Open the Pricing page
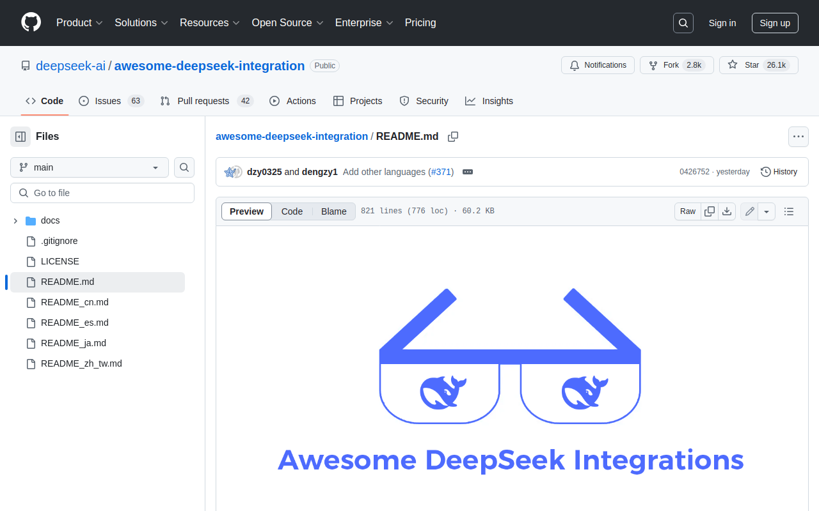 (x=420, y=23)
